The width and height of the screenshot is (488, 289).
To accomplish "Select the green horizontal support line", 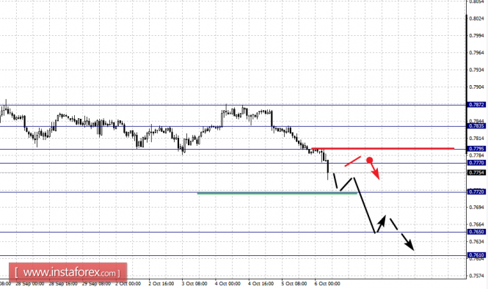I will pyautogui.click(x=277, y=194).
